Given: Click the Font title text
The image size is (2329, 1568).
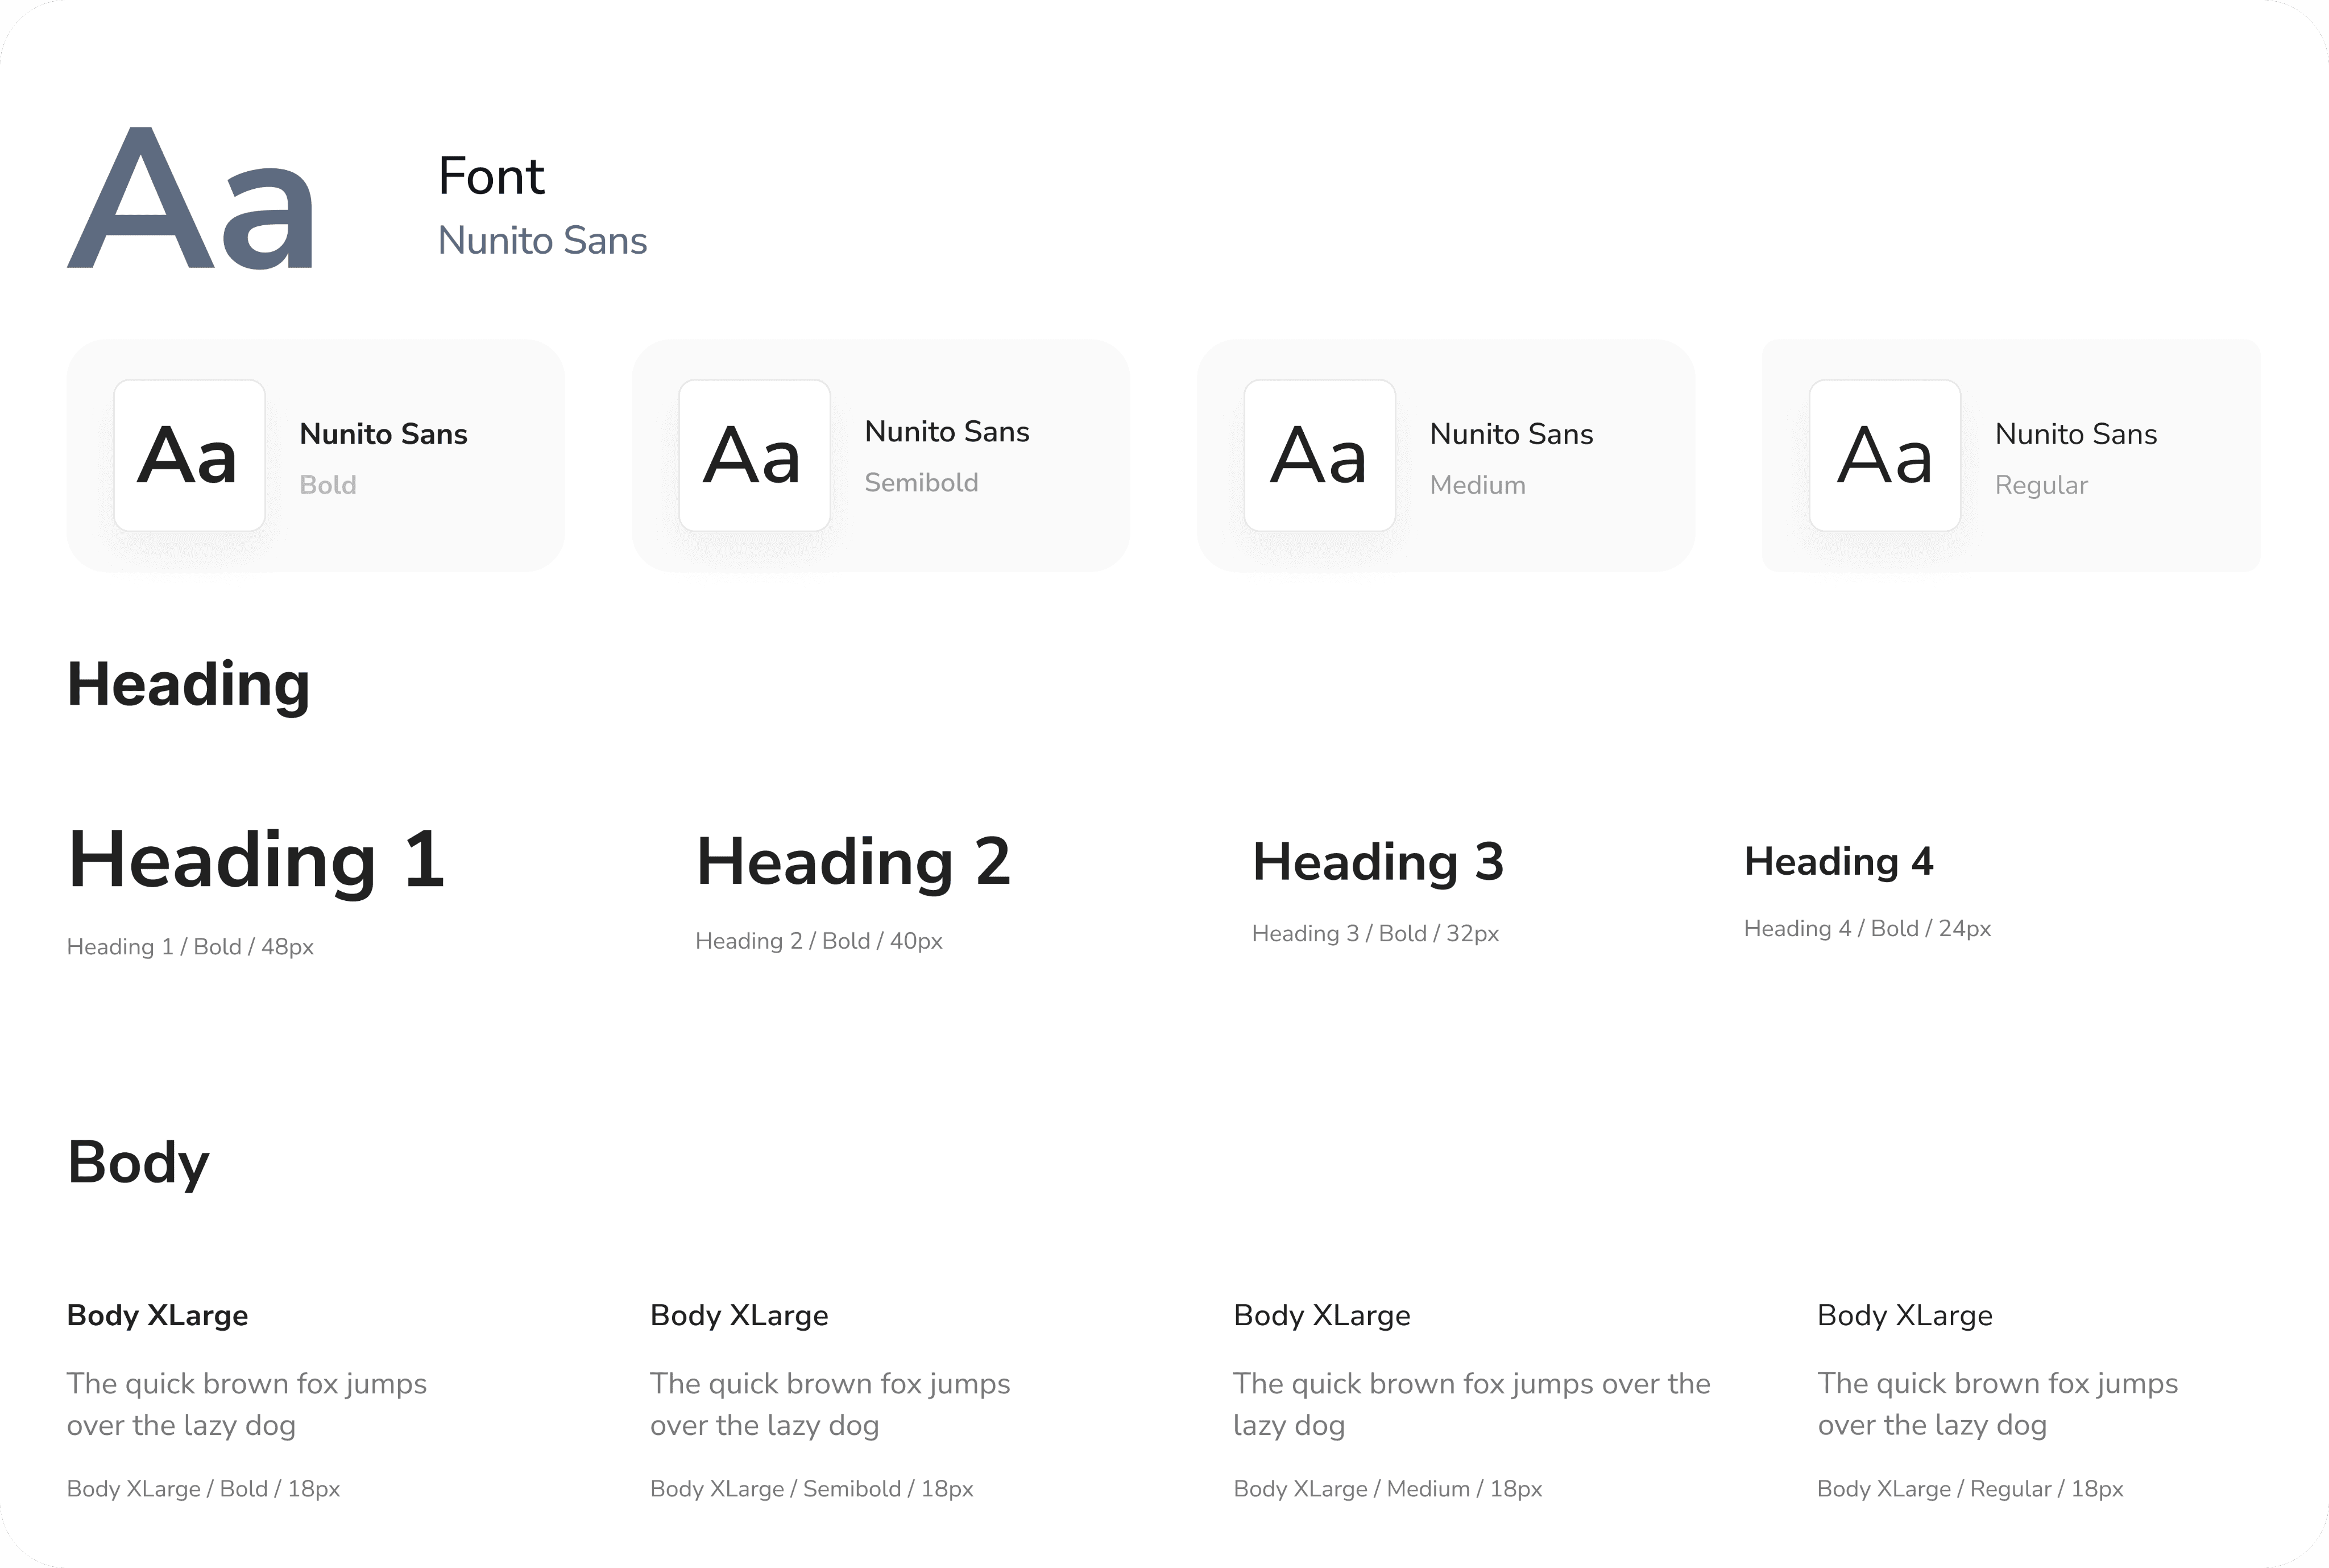Looking at the screenshot, I should point(491,176).
